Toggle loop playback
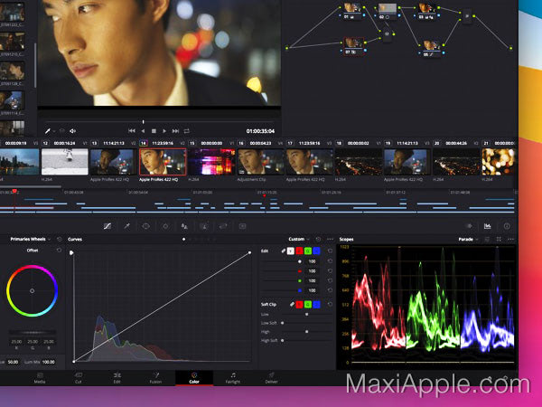542x407 pixels. click(x=187, y=131)
